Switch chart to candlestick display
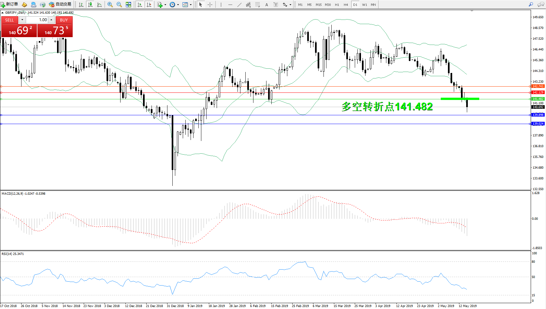Screen dimensions: 546x309 tap(90, 5)
